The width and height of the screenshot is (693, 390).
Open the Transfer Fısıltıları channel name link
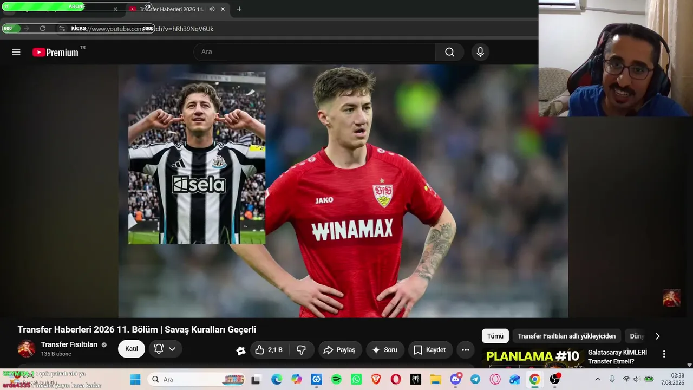[69, 344]
